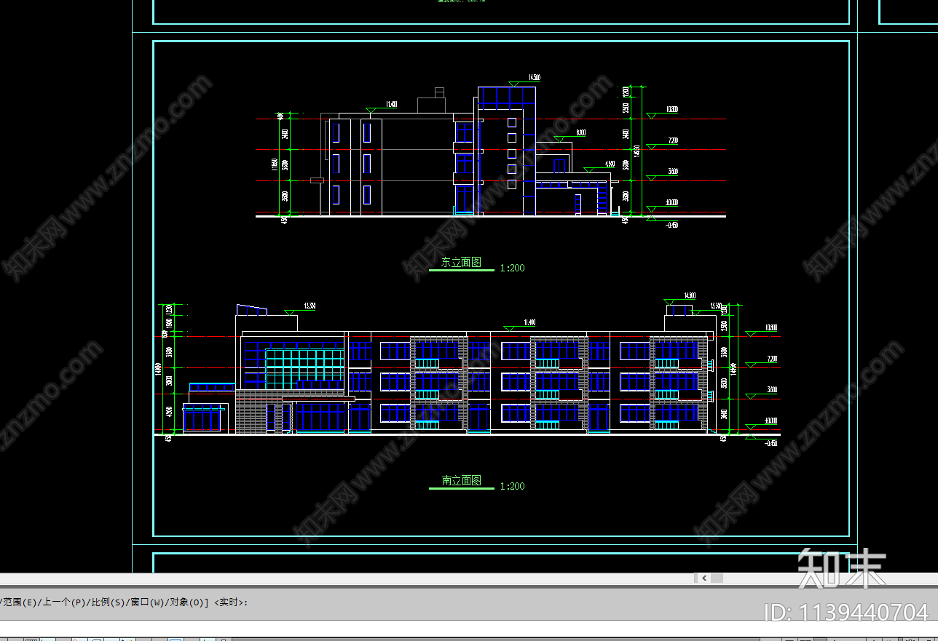938x641 pixels.
Task: Select the 10.800 level label on east elevation
Action: coord(671,110)
